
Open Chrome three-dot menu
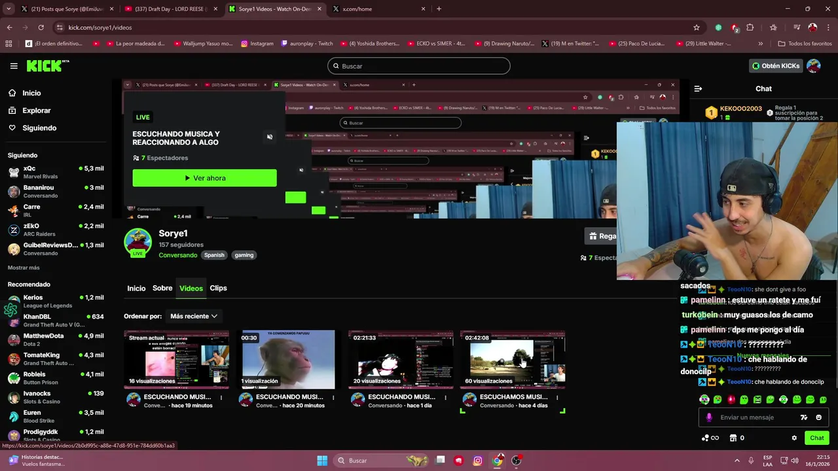click(x=828, y=27)
